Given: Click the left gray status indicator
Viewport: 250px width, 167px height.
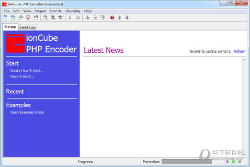Looking at the screenshot, I should tap(227, 162).
